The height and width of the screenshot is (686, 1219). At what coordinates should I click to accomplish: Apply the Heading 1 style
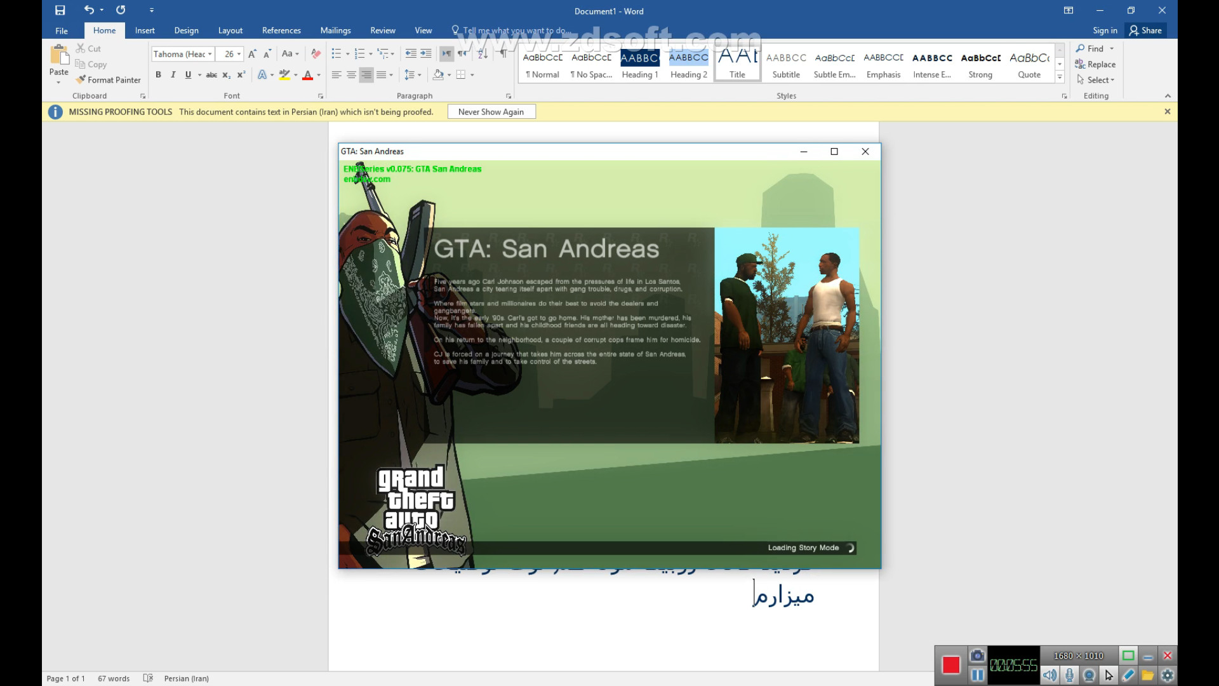[x=639, y=65]
